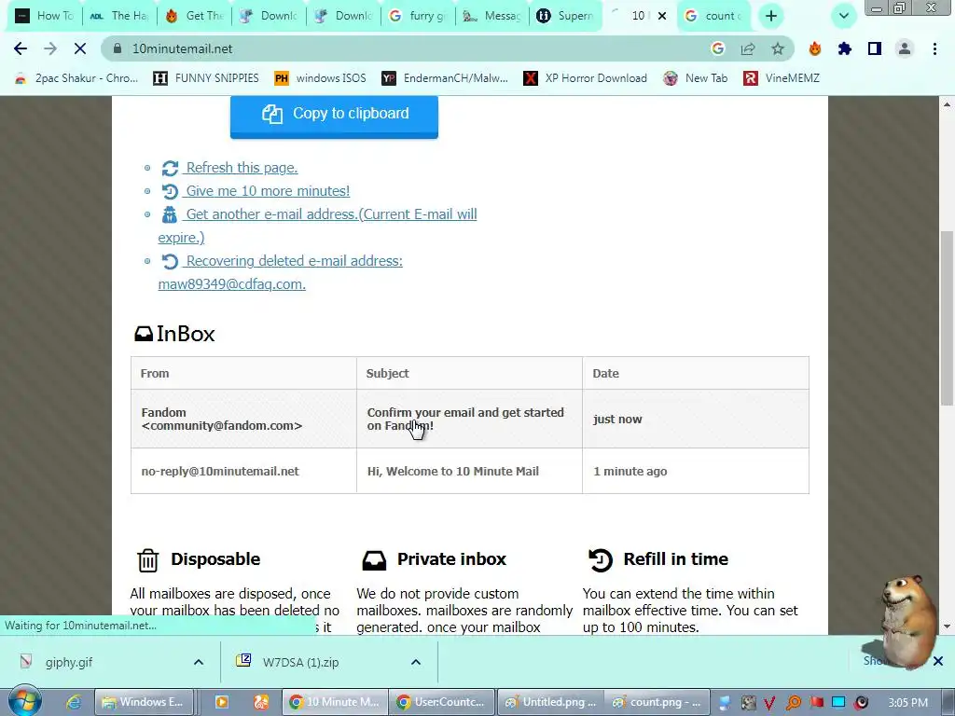Viewport: 955px width, 716px height.
Task: Open the Chrome profile avatar
Action: [x=905, y=48]
